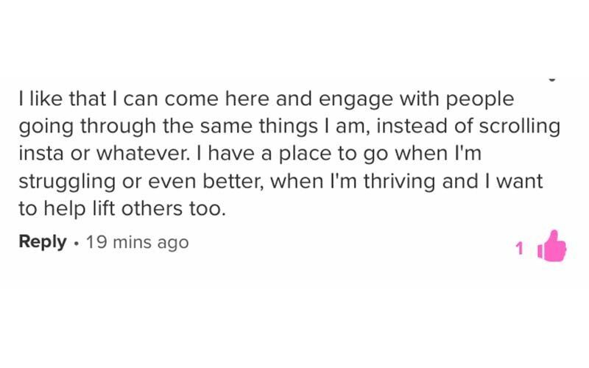Click the last line "to help lift others too."
This screenshot has width=589, height=368.
pos(120,210)
